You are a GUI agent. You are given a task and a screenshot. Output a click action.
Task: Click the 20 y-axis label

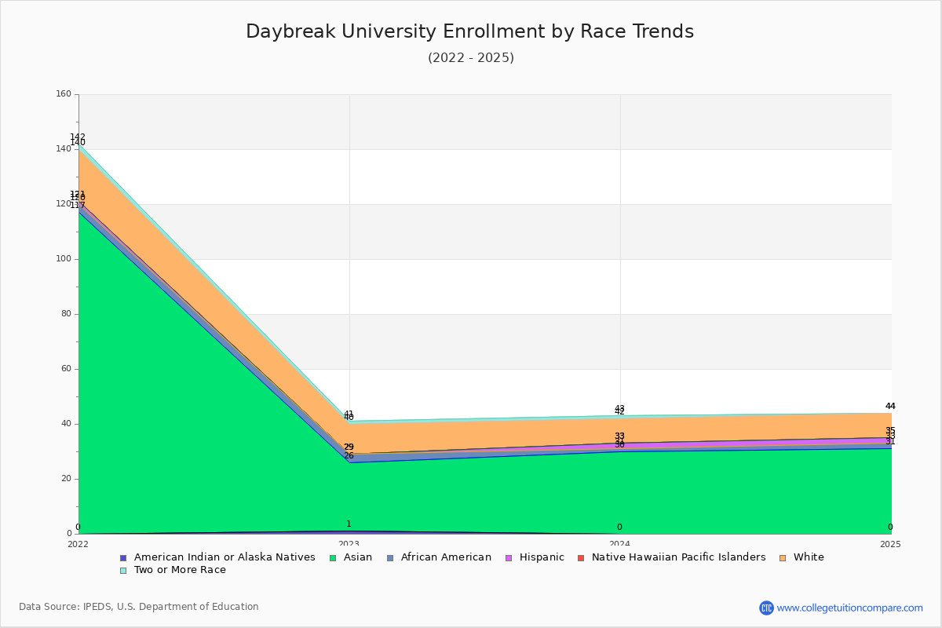pos(66,479)
